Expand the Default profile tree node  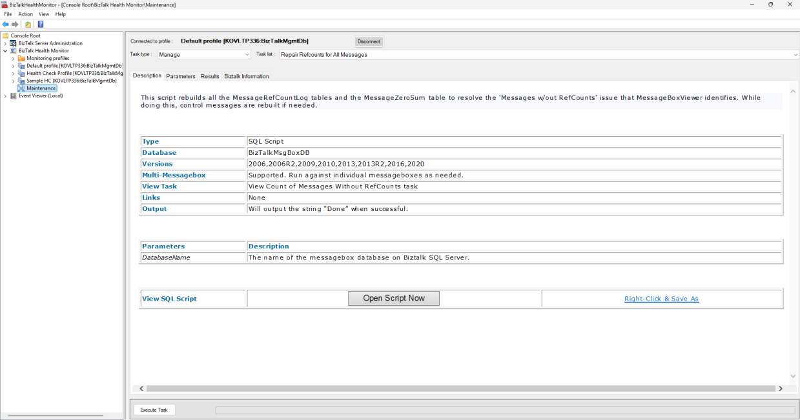click(x=13, y=66)
